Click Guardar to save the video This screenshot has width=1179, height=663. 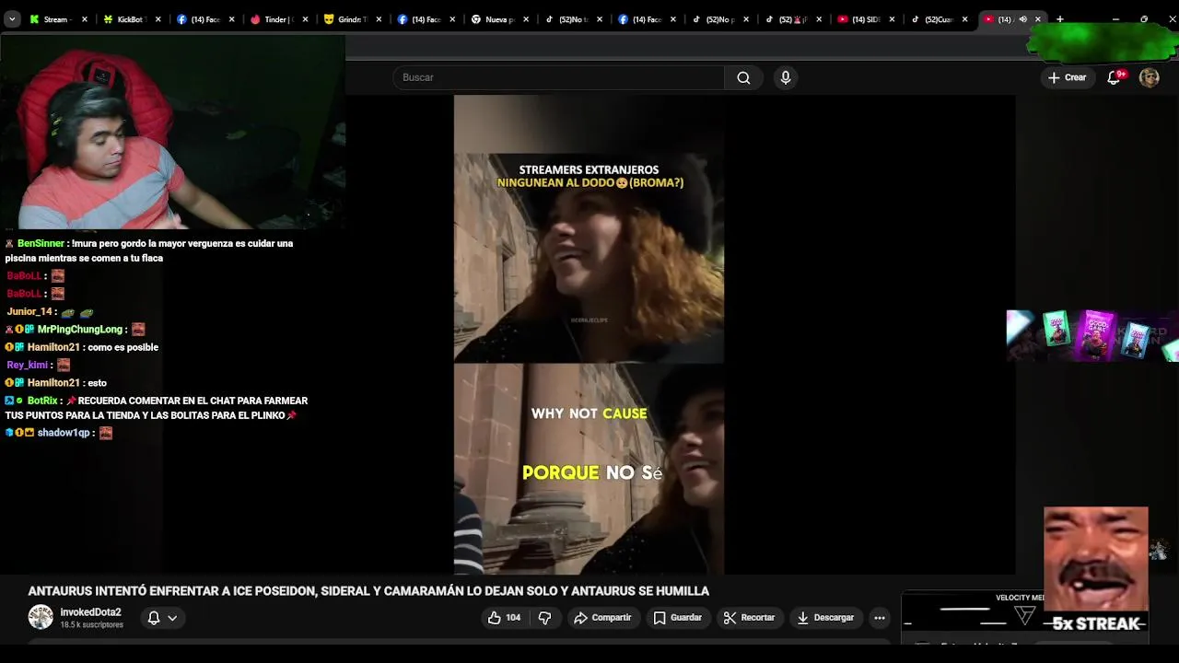677,618
